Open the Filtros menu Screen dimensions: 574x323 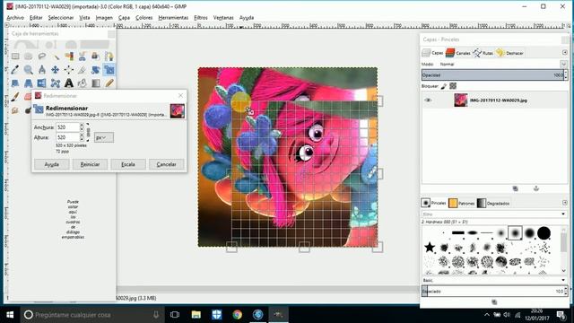tap(201, 18)
